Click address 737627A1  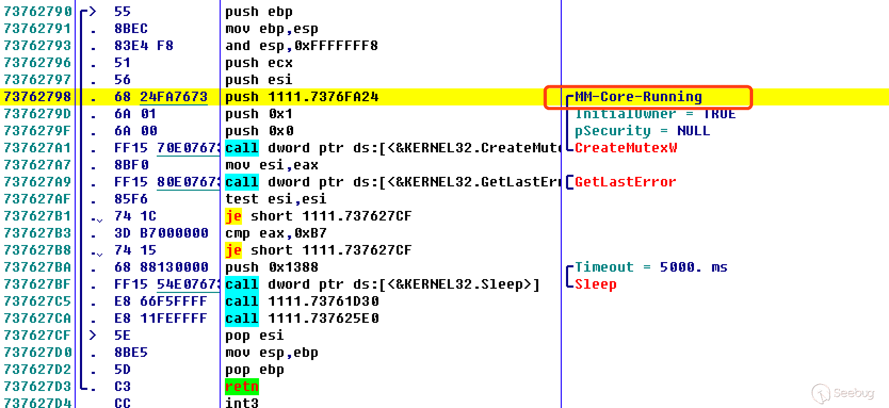click(x=38, y=148)
